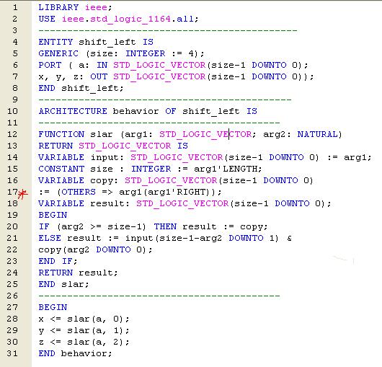Click the word behavior on line 10

[136, 111]
